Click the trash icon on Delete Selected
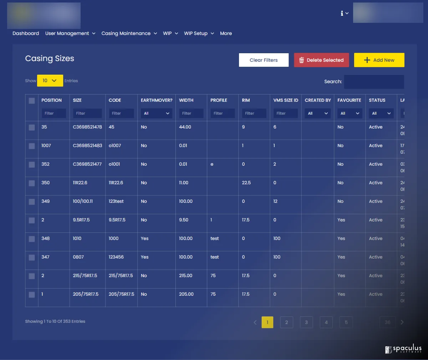 (301, 60)
